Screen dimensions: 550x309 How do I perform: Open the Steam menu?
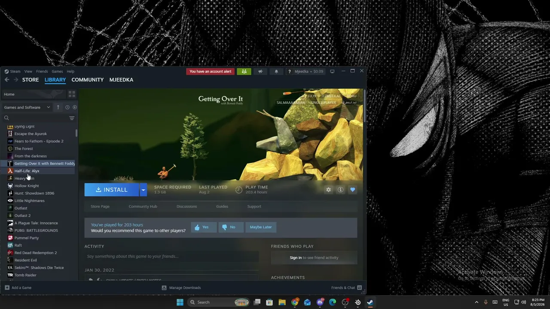coord(12,72)
